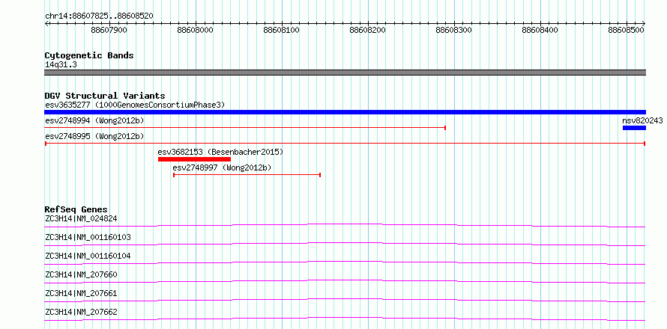Click the magenta NM_024824 gene line

[345, 225]
